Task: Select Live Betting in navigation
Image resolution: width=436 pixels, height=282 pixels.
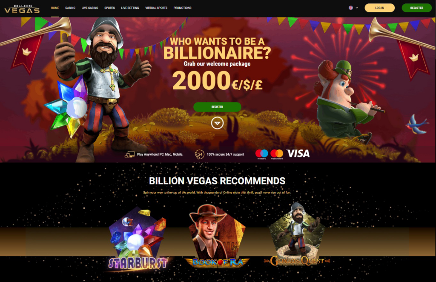Action: (x=130, y=8)
